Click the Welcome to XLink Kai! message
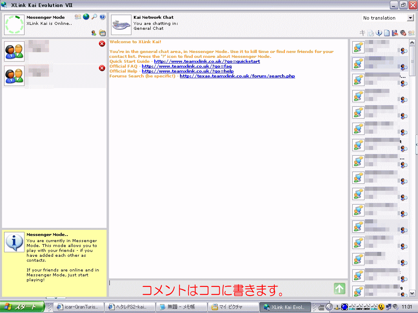Viewport: 418px width, 313px height. (x=136, y=42)
